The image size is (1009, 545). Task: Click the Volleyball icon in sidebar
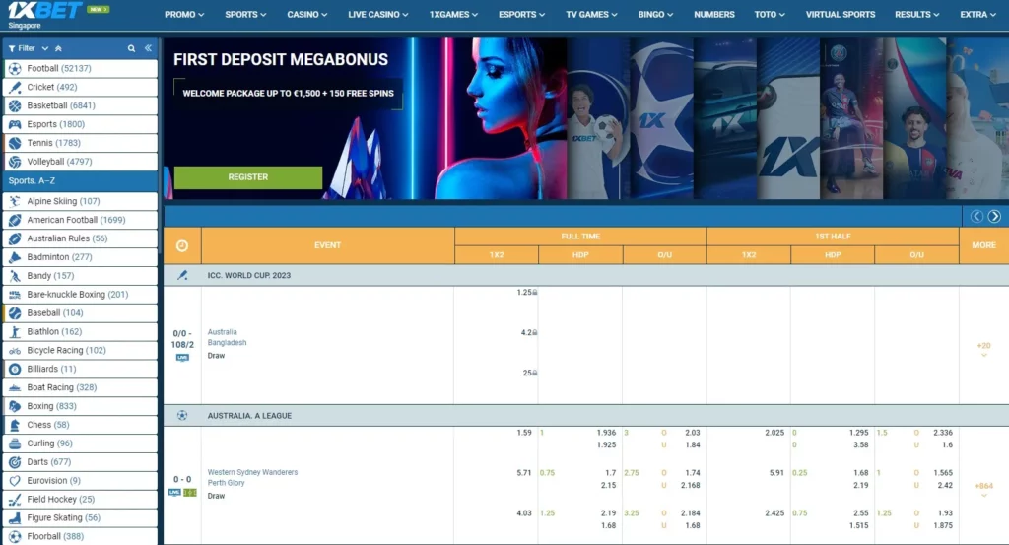15,162
